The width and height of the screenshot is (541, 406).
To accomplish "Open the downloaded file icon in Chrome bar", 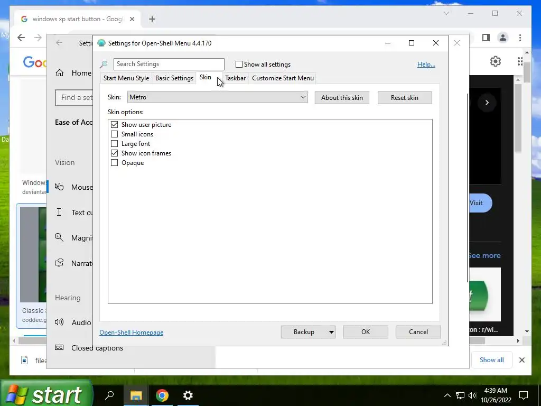I will (x=24, y=360).
